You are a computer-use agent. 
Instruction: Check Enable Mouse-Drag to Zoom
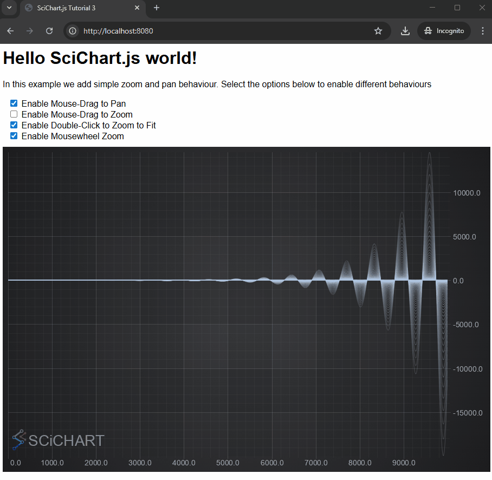pos(13,114)
